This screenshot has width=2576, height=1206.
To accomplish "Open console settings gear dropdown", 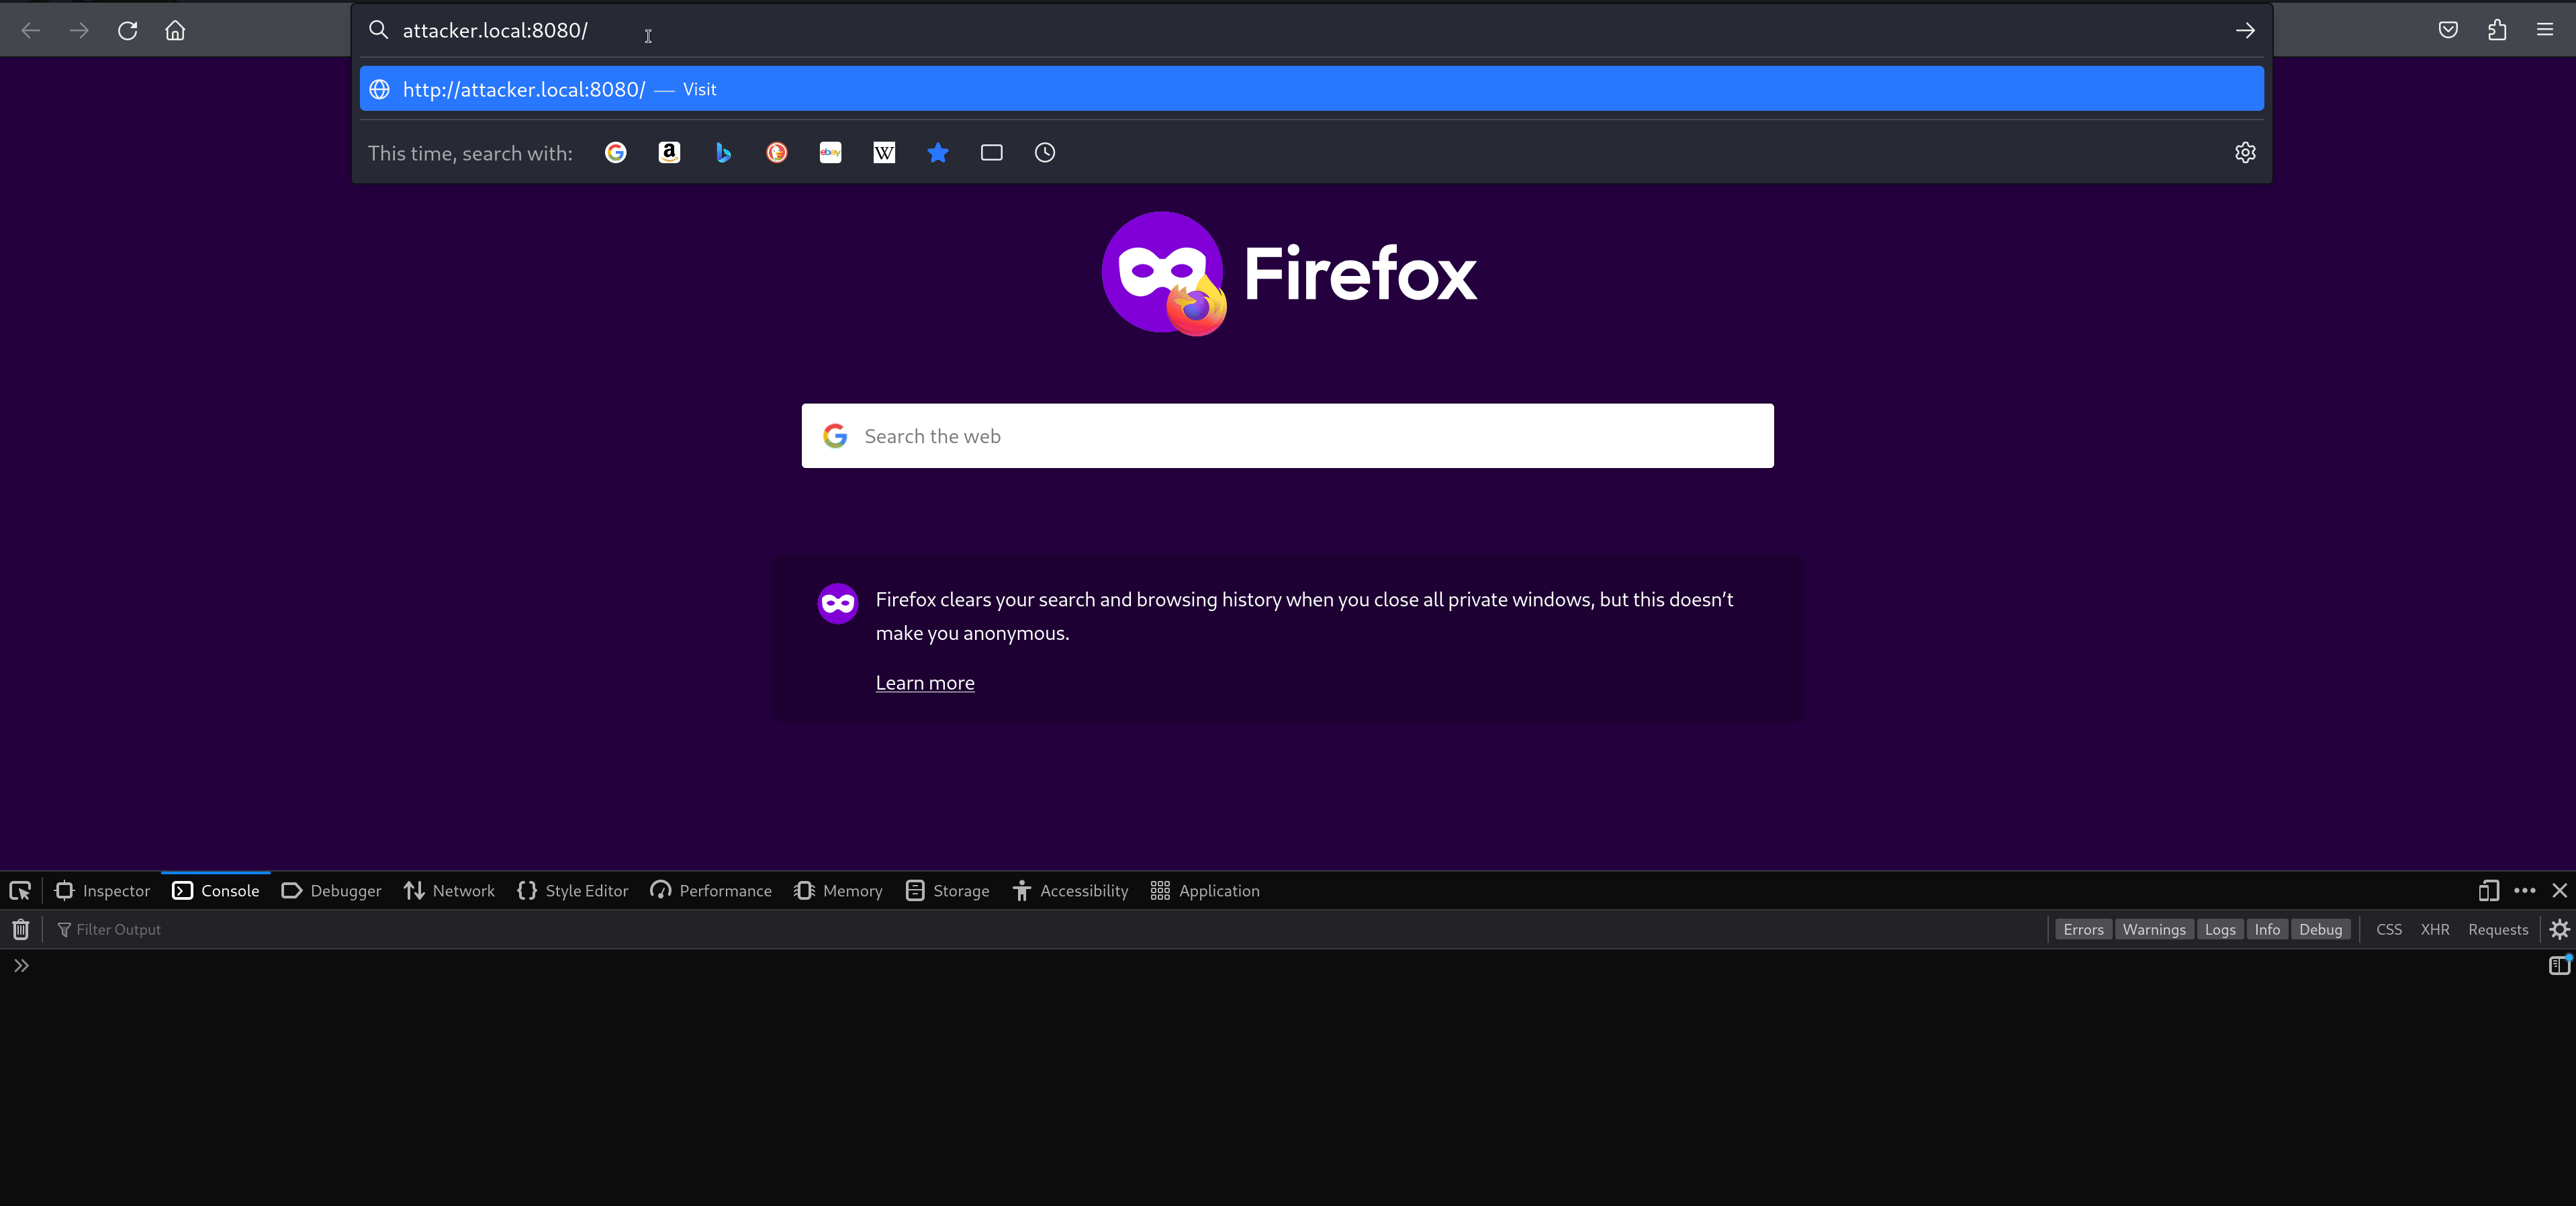I will tap(2559, 929).
